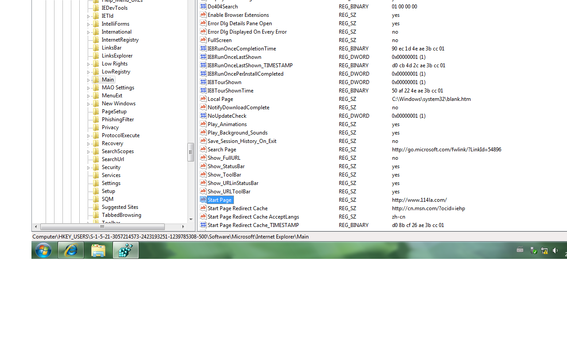The height and width of the screenshot is (354, 567).
Task: Select the NotifyDownloadComplete value
Action: click(238, 107)
